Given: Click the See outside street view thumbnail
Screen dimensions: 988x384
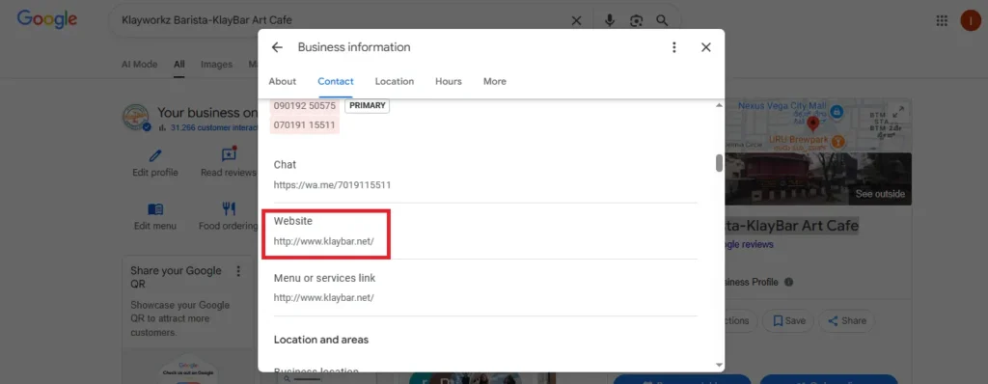Looking at the screenshot, I should click(x=818, y=179).
